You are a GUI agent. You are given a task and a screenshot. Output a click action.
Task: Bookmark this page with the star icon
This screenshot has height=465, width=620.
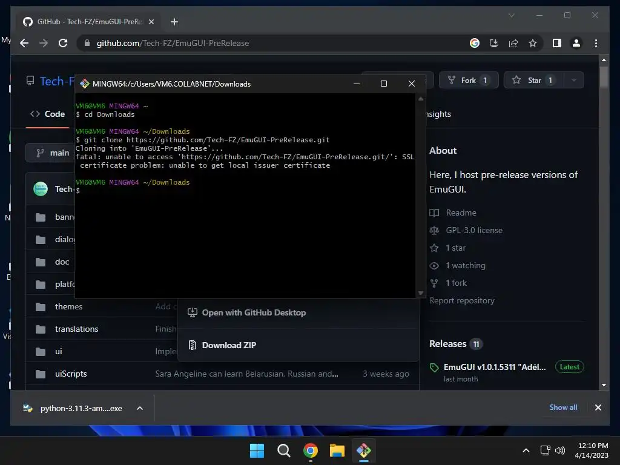coord(533,43)
